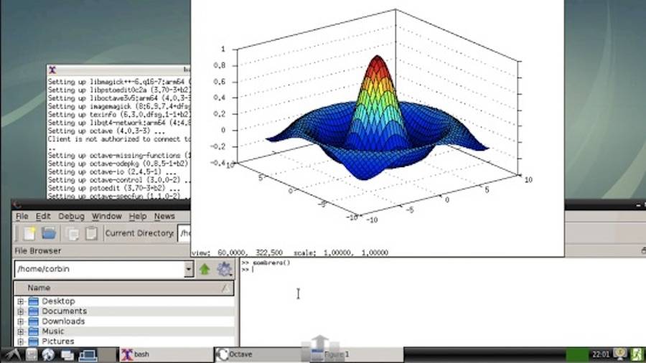The width and height of the screenshot is (646, 363).
Task: Click the Paste clipboard icon
Action: click(x=91, y=233)
